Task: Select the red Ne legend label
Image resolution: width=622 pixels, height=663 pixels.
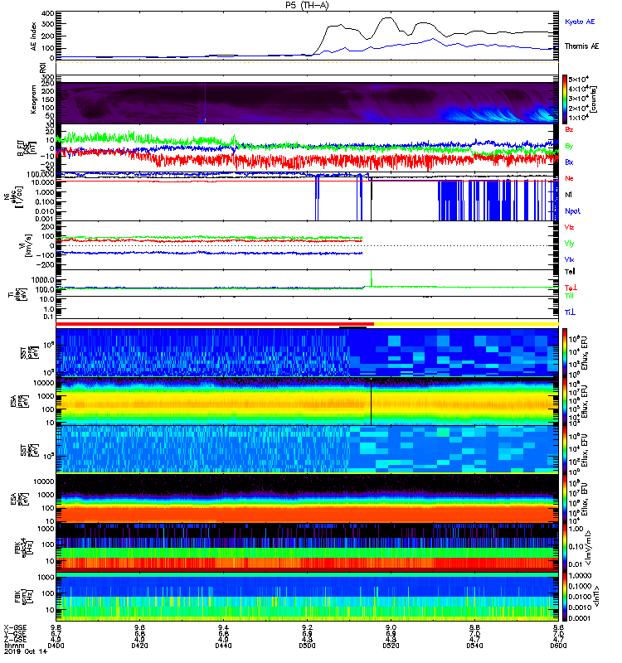Action: coord(569,178)
